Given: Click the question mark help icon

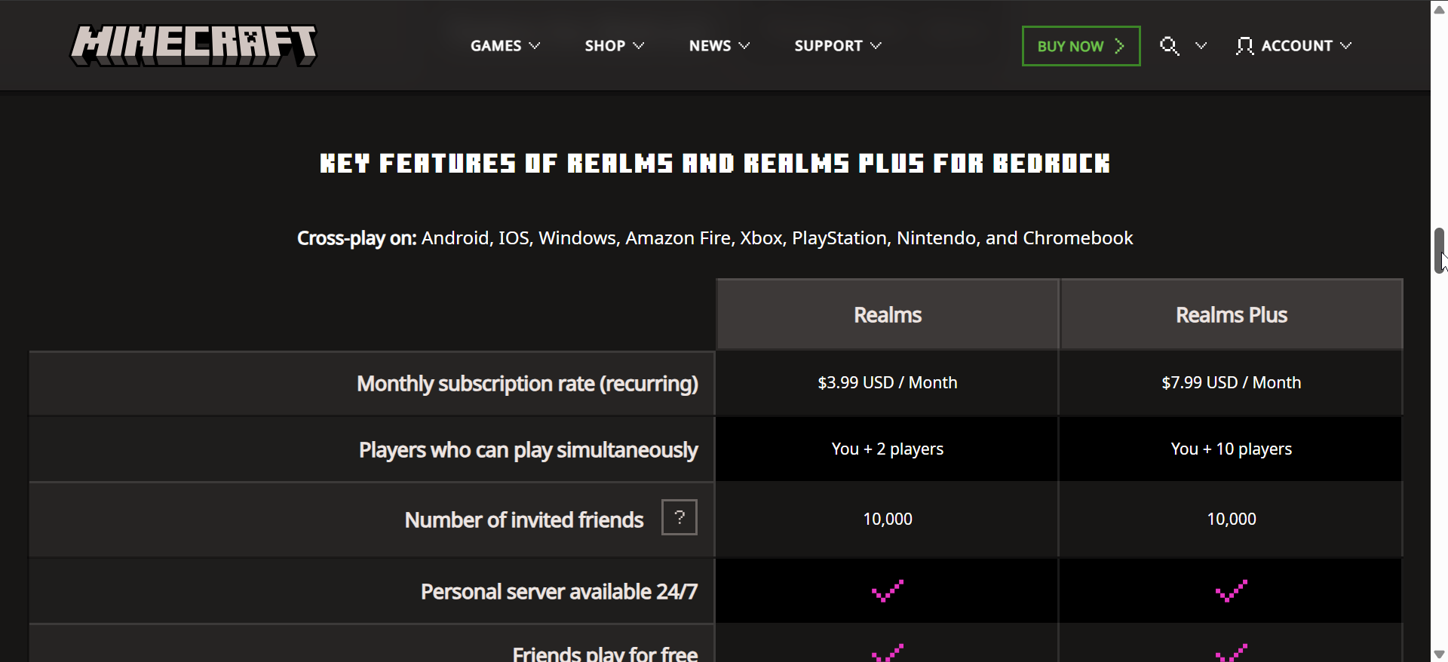Looking at the screenshot, I should [679, 517].
